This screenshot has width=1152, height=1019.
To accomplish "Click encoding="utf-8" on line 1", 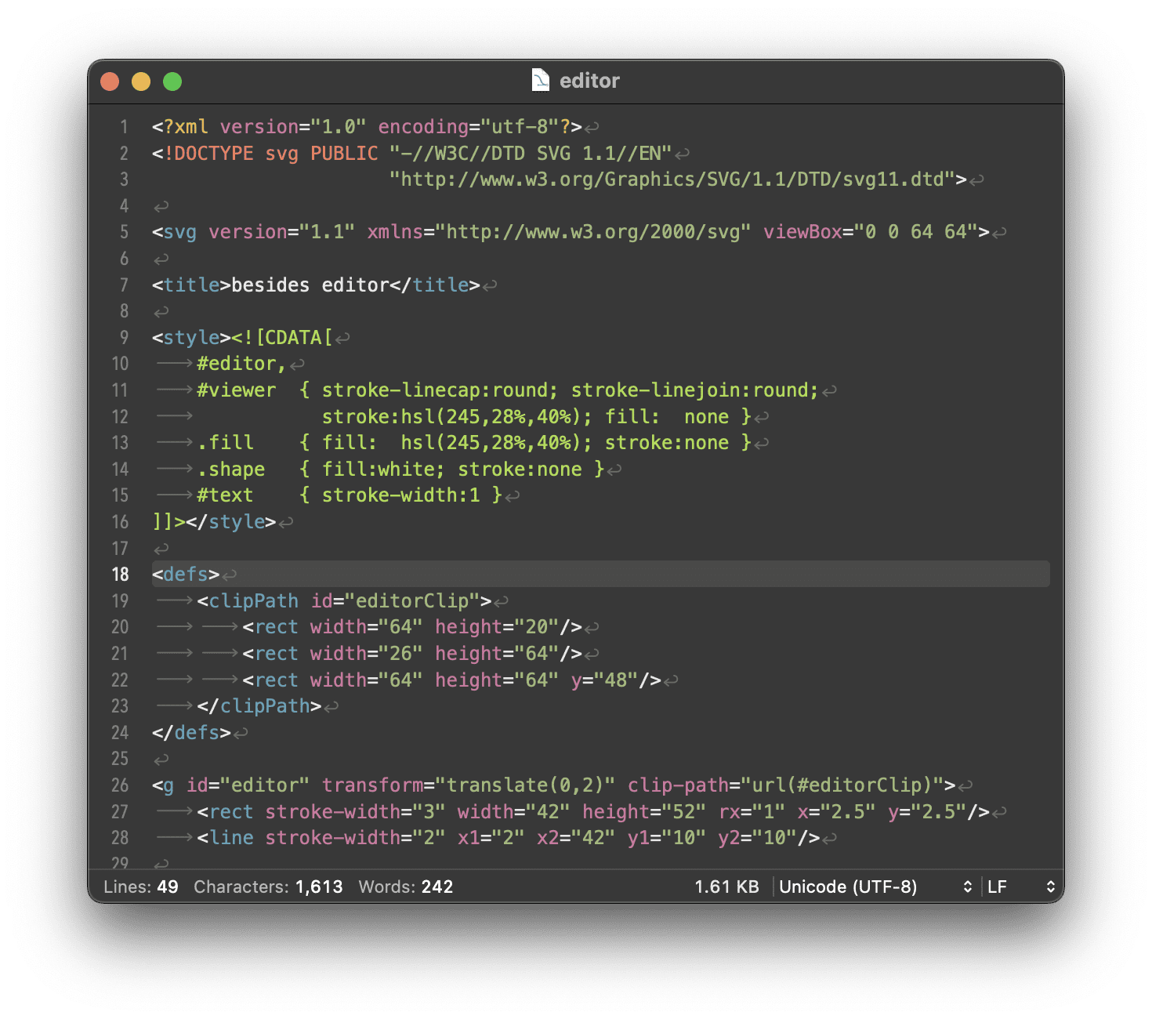I will tap(469, 127).
